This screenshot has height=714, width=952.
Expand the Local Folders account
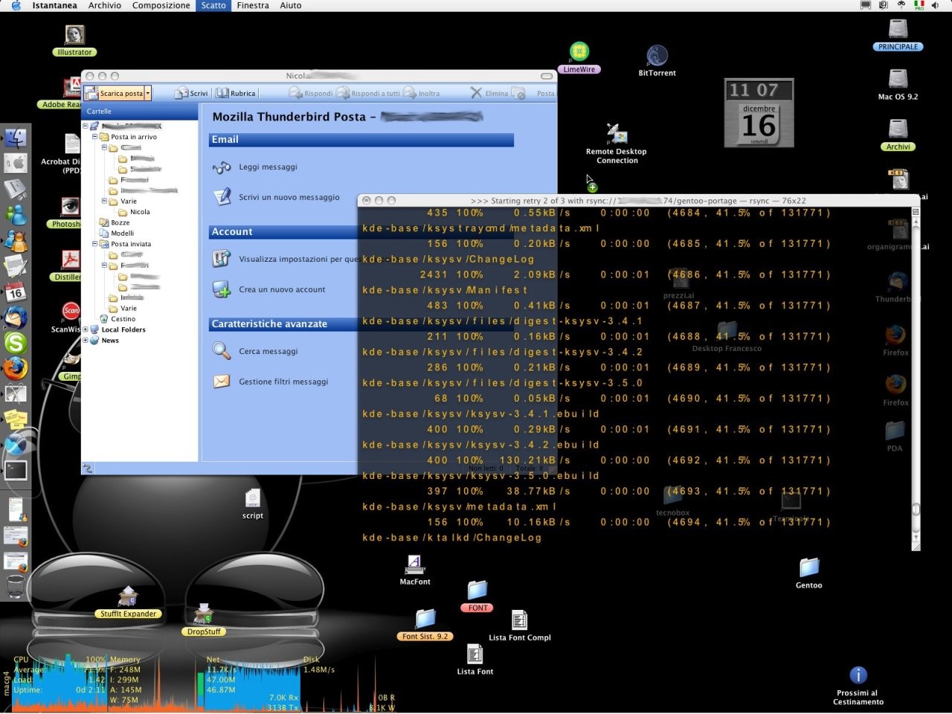(85, 329)
